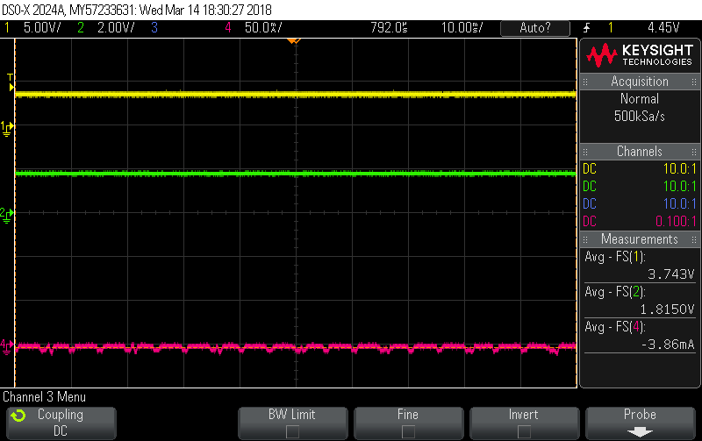Click the -3.86mA measurement value
Viewport: 702px width, 441px height.
pyautogui.click(x=668, y=345)
